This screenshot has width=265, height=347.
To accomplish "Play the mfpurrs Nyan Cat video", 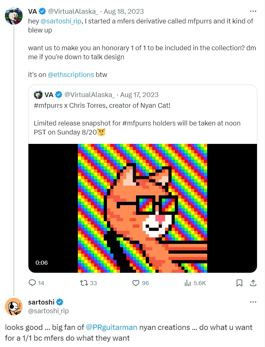I will [x=143, y=208].
